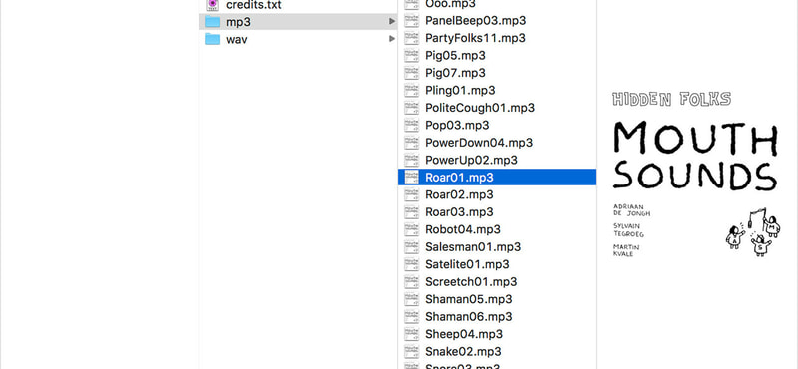Click the Roar03.mp3 file icon
The width and height of the screenshot is (798, 369).
[411, 212]
